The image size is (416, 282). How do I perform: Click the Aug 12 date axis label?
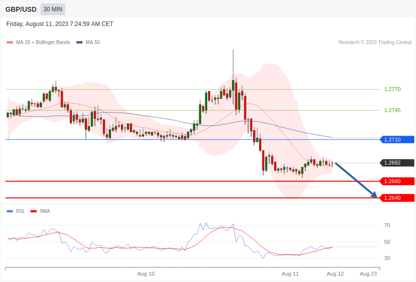click(x=335, y=274)
